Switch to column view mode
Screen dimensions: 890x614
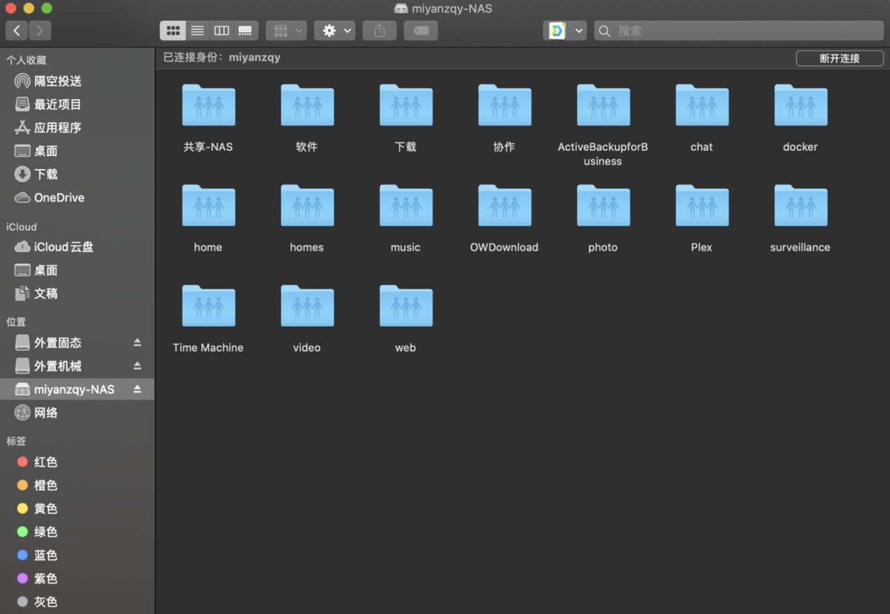point(221,31)
